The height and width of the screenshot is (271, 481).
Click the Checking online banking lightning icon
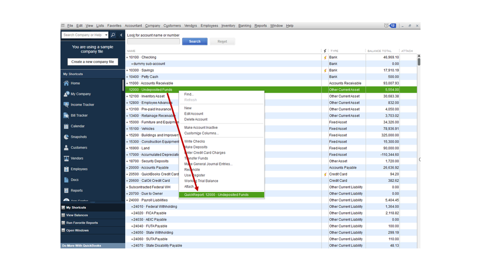click(325, 57)
